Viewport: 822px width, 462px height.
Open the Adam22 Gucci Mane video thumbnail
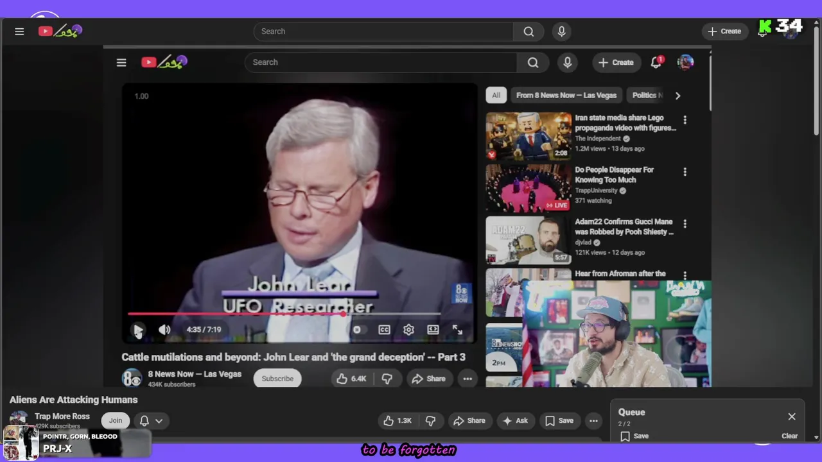529,240
